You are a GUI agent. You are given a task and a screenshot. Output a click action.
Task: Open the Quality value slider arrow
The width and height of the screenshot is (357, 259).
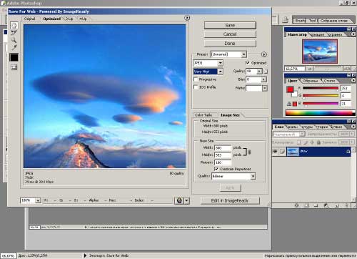click(x=259, y=71)
